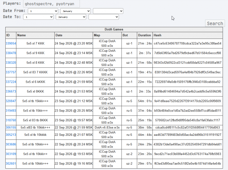Open game ID 320847 link

tap(11, 101)
